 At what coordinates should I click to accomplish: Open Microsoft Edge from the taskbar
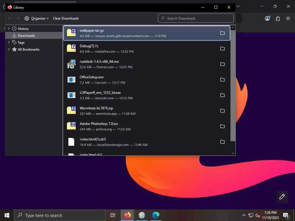tap(156, 215)
